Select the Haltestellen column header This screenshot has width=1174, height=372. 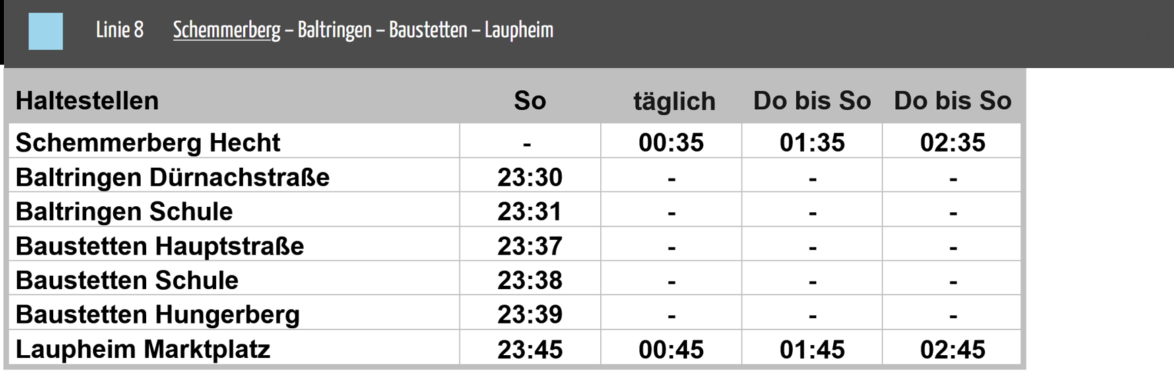tap(87, 100)
